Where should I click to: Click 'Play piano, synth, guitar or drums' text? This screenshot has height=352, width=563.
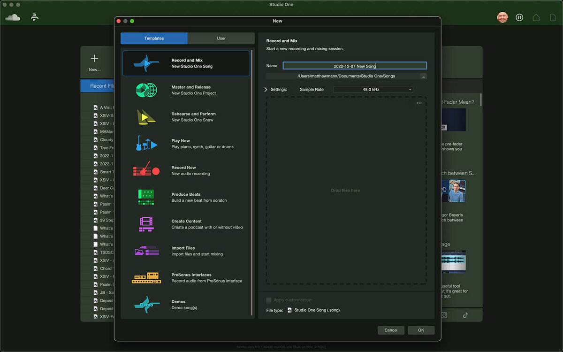pos(202,147)
